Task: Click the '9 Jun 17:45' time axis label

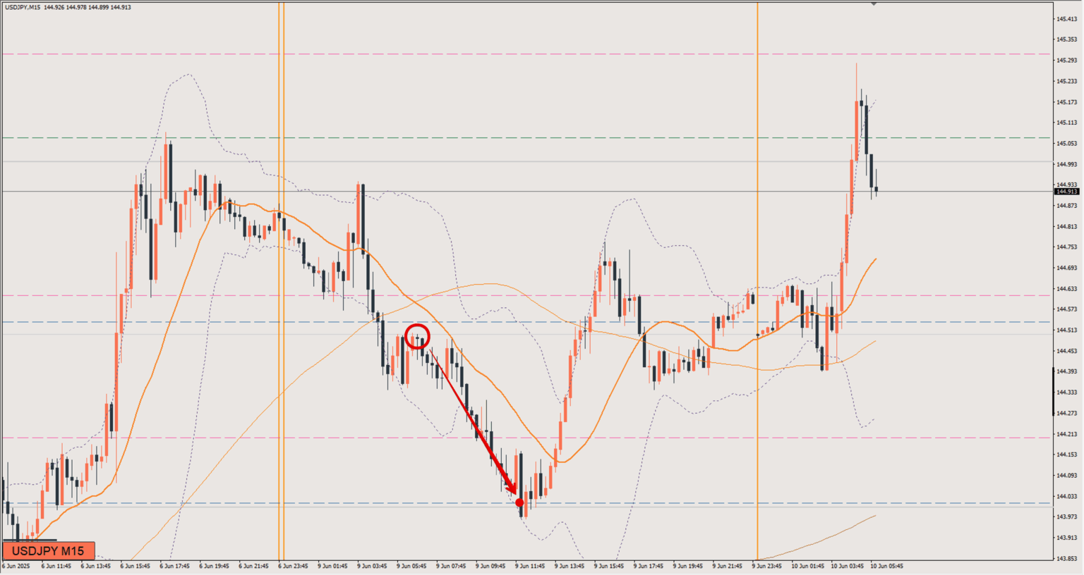Action: click(649, 566)
